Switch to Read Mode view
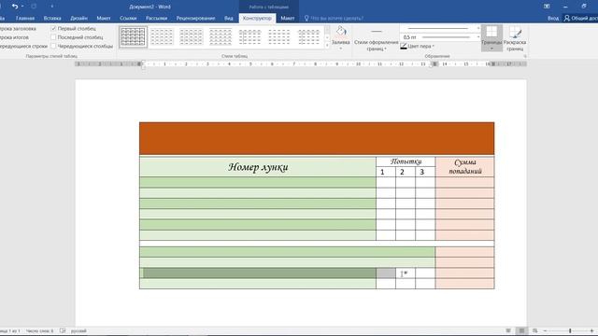This screenshot has height=336, width=598. point(508,330)
